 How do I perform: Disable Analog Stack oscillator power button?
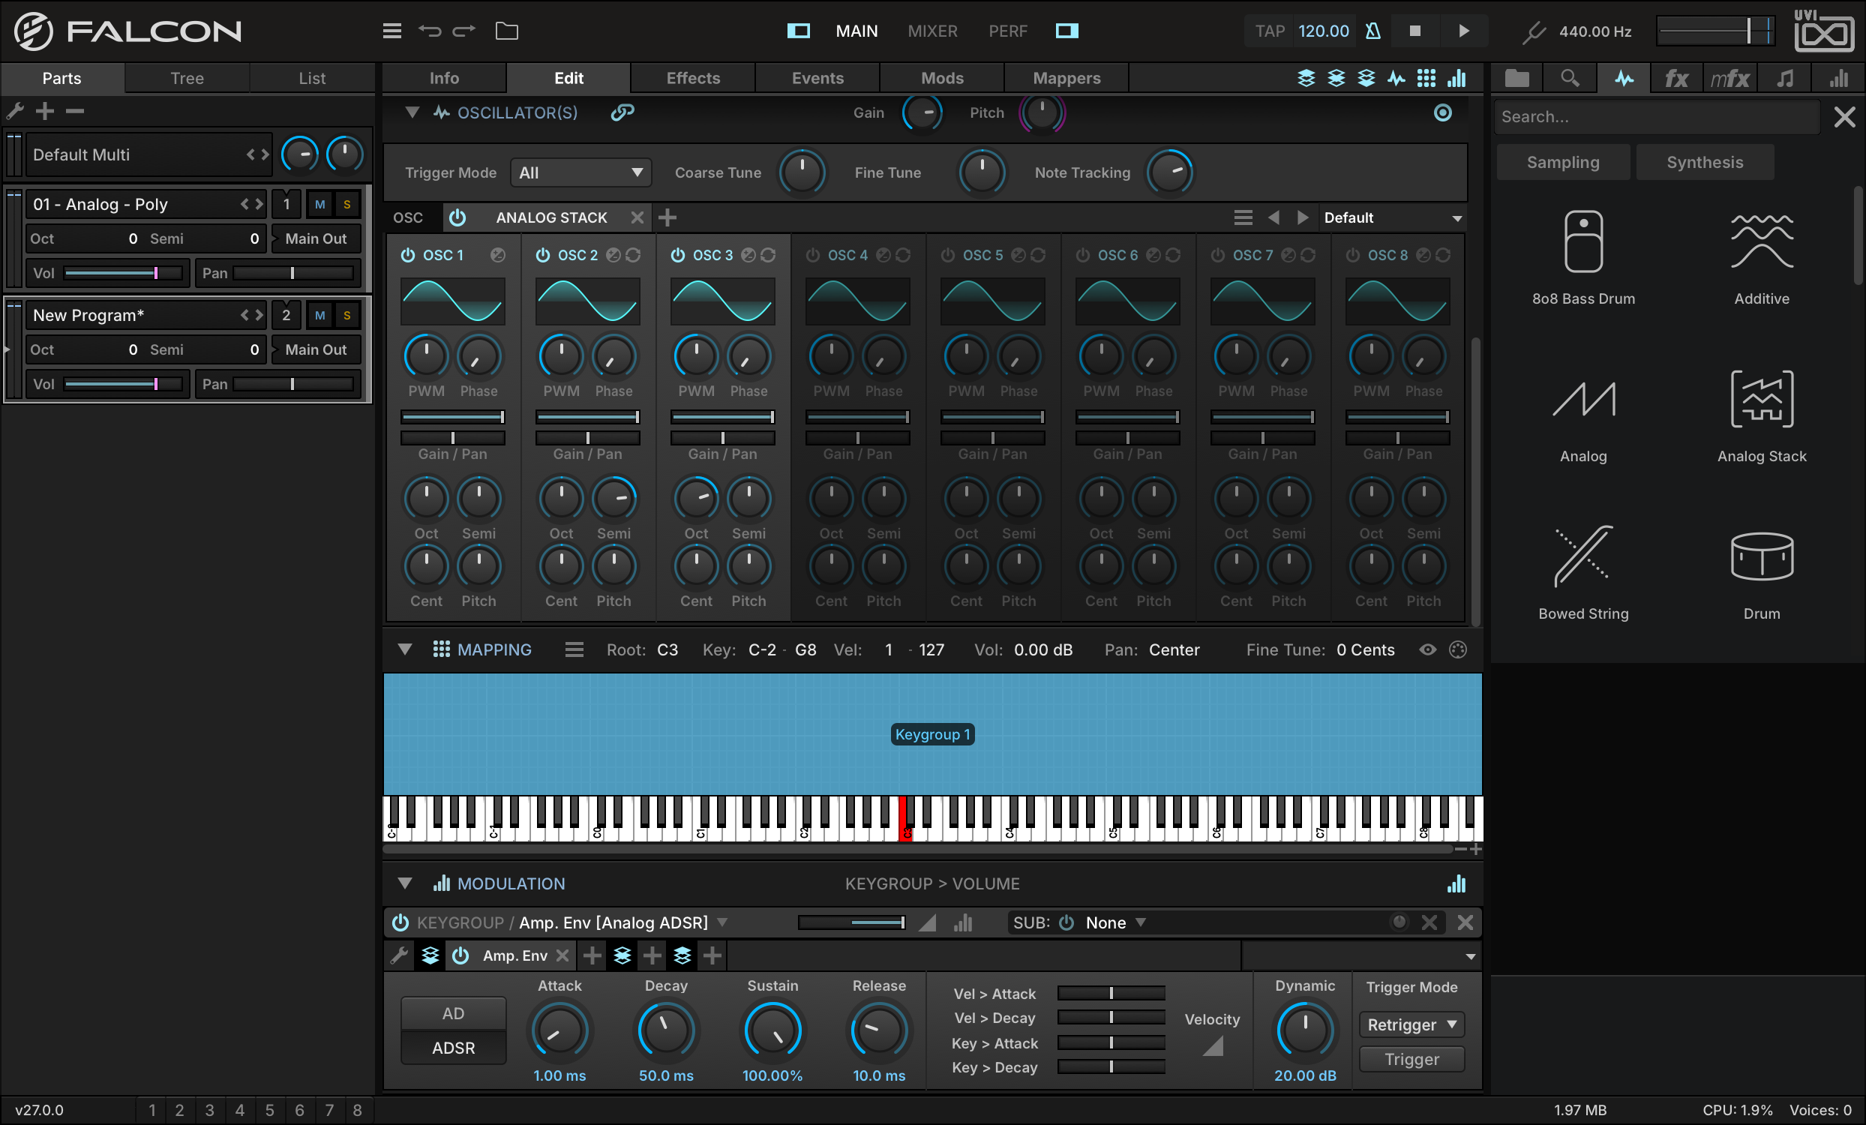tap(457, 218)
